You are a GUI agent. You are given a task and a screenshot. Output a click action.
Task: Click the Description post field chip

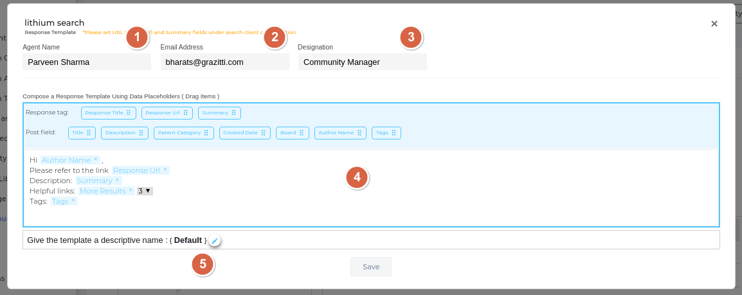(x=125, y=133)
